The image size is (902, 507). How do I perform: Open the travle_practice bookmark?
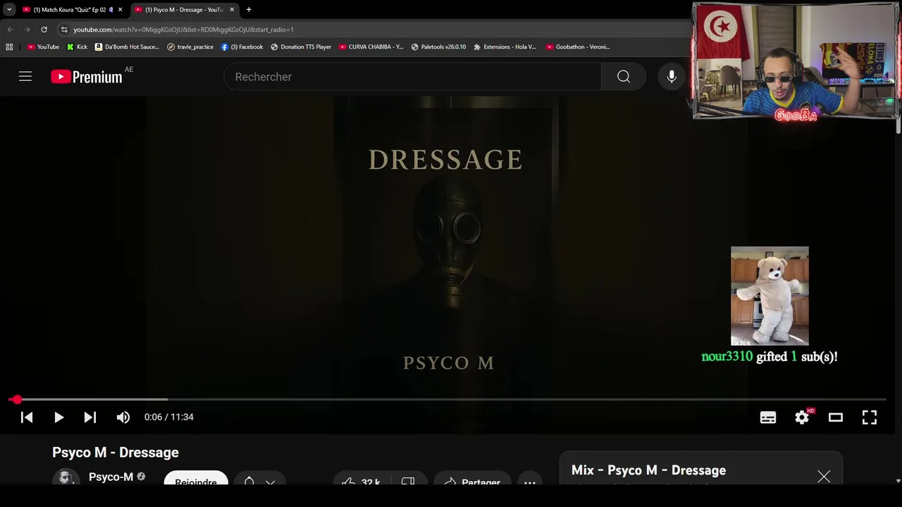(x=190, y=47)
